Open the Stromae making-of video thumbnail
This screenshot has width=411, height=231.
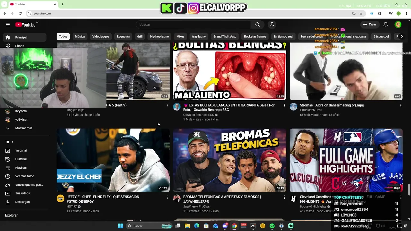click(346, 71)
